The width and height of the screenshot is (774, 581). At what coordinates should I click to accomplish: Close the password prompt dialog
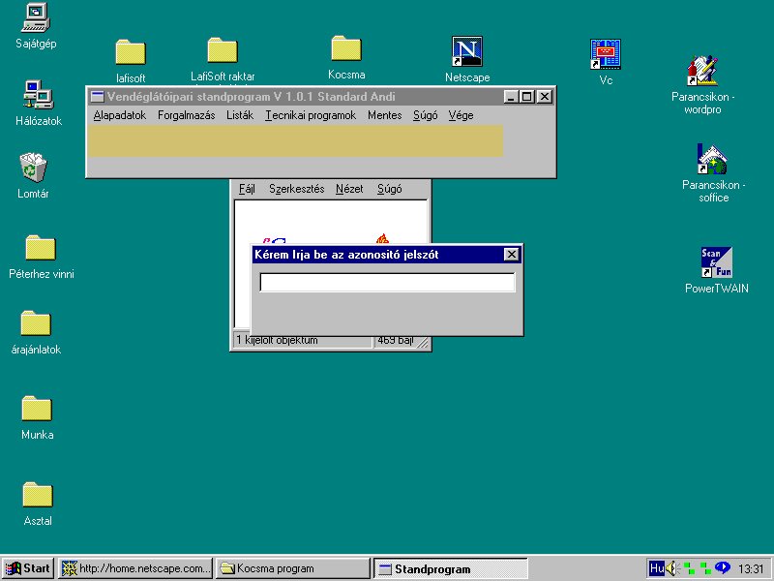tap(511, 255)
